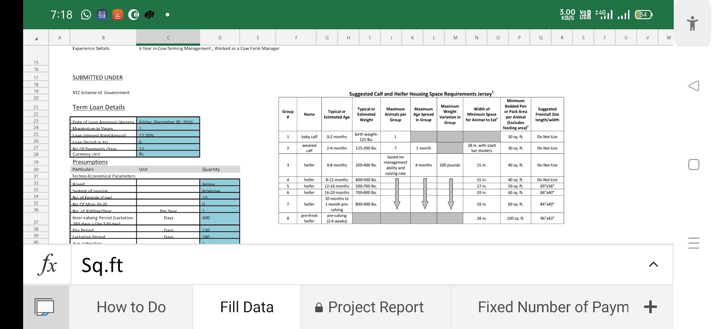Select the Inter-calving Period label cell
714x329 pixels.
[103, 219]
